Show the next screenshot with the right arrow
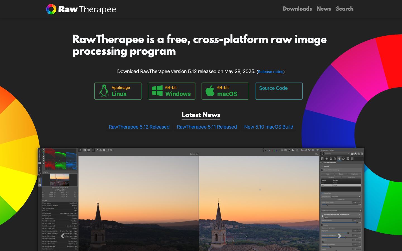The height and width of the screenshot is (251, 402). (340, 236)
